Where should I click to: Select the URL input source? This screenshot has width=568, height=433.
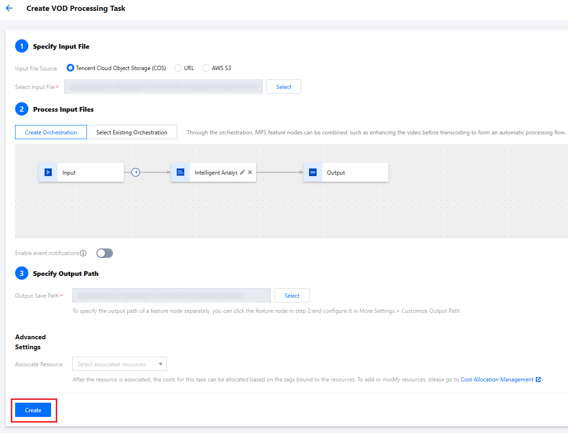pos(178,68)
